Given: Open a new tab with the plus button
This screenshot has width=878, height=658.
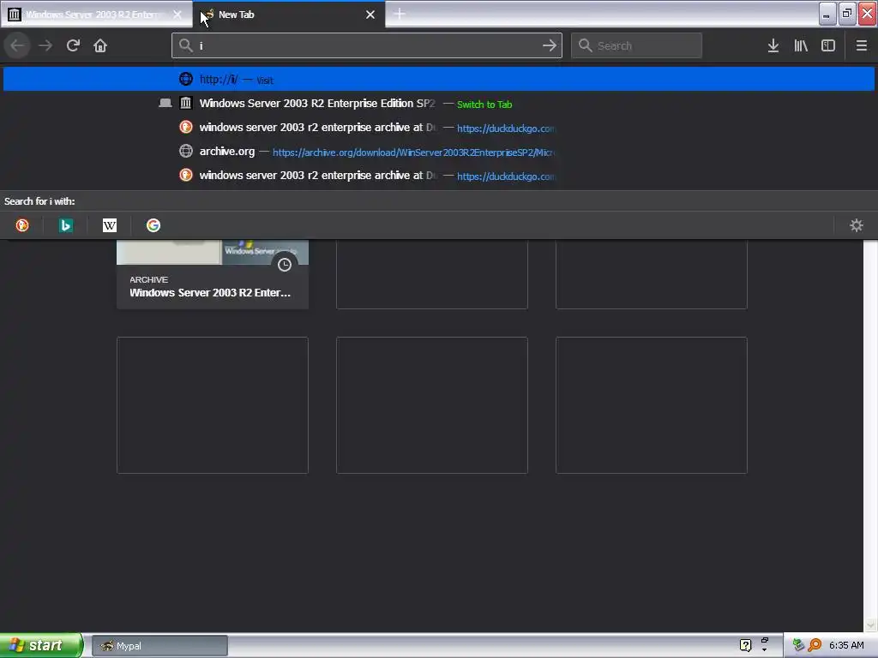Looking at the screenshot, I should 400,14.
